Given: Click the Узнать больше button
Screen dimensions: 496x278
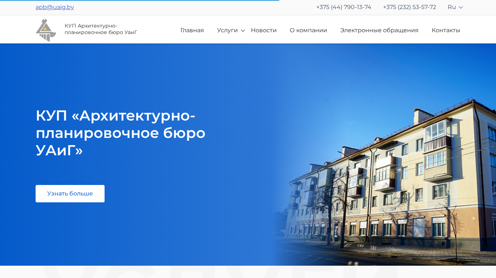Looking at the screenshot, I should [70, 194].
